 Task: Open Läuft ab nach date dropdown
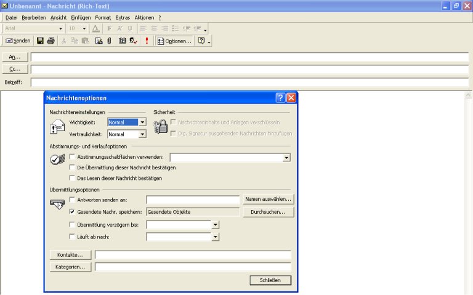[215, 237]
